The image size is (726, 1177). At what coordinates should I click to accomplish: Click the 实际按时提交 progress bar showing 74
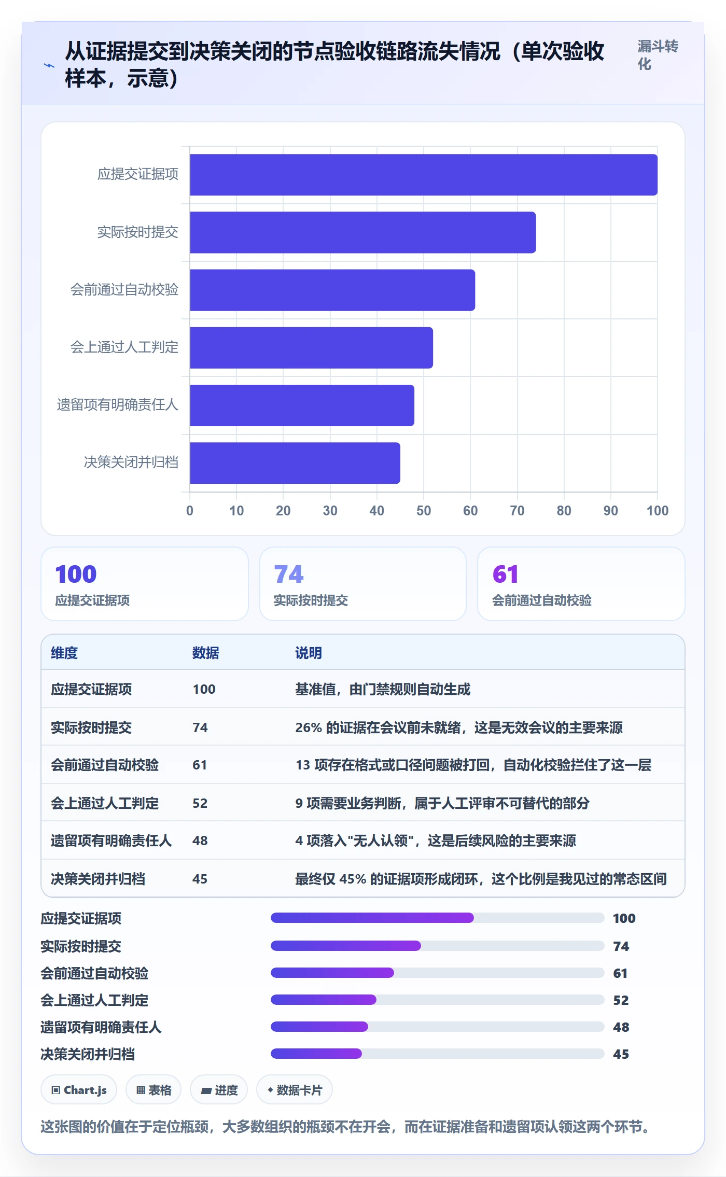(x=438, y=946)
